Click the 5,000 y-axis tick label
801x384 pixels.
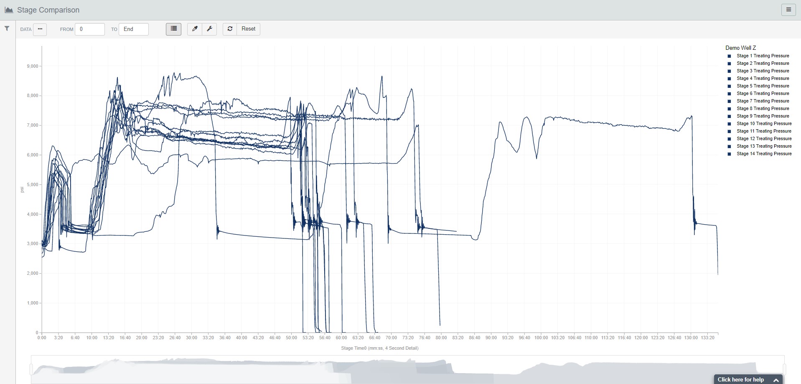pos(33,184)
